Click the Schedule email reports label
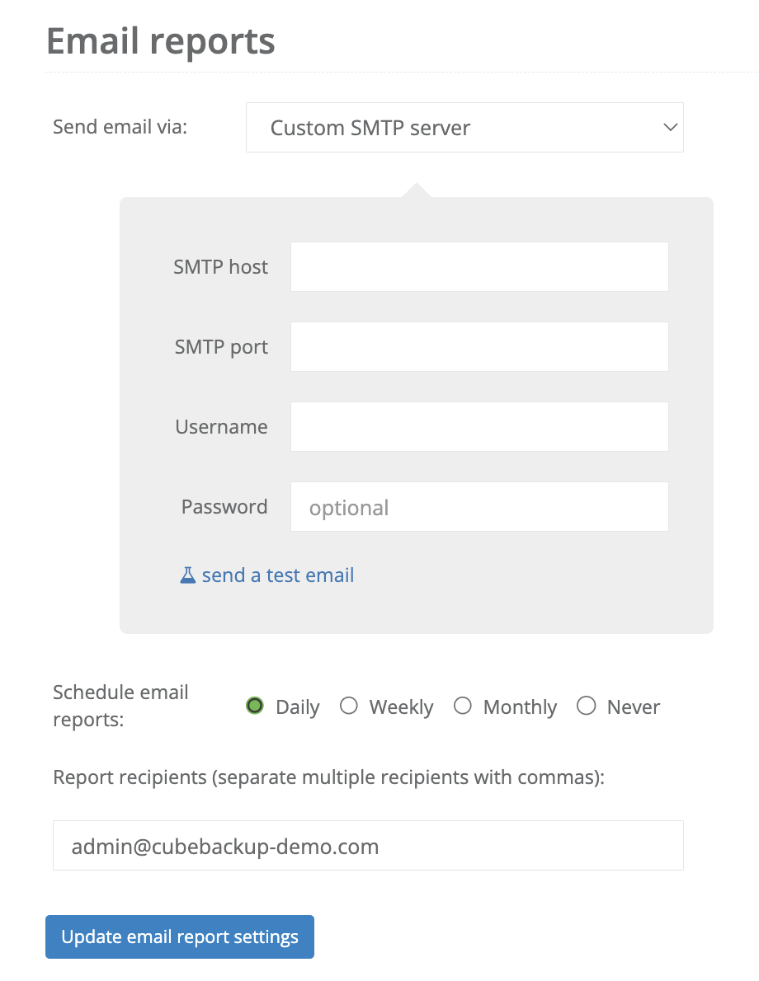Screen dimensions: 759x981 [x=120, y=706]
